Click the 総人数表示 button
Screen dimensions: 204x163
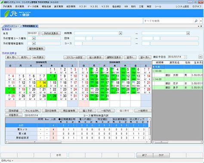coord(95,57)
